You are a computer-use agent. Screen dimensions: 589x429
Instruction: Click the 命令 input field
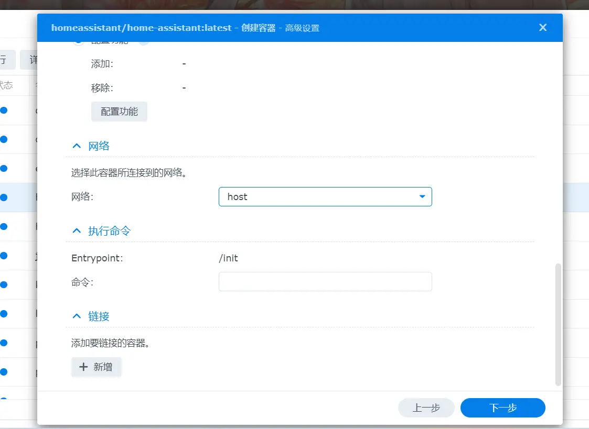pyautogui.click(x=325, y=282)
